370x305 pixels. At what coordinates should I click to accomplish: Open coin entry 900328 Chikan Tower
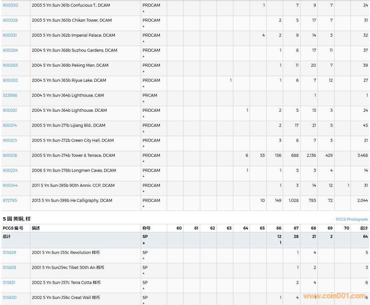point(10,20)
